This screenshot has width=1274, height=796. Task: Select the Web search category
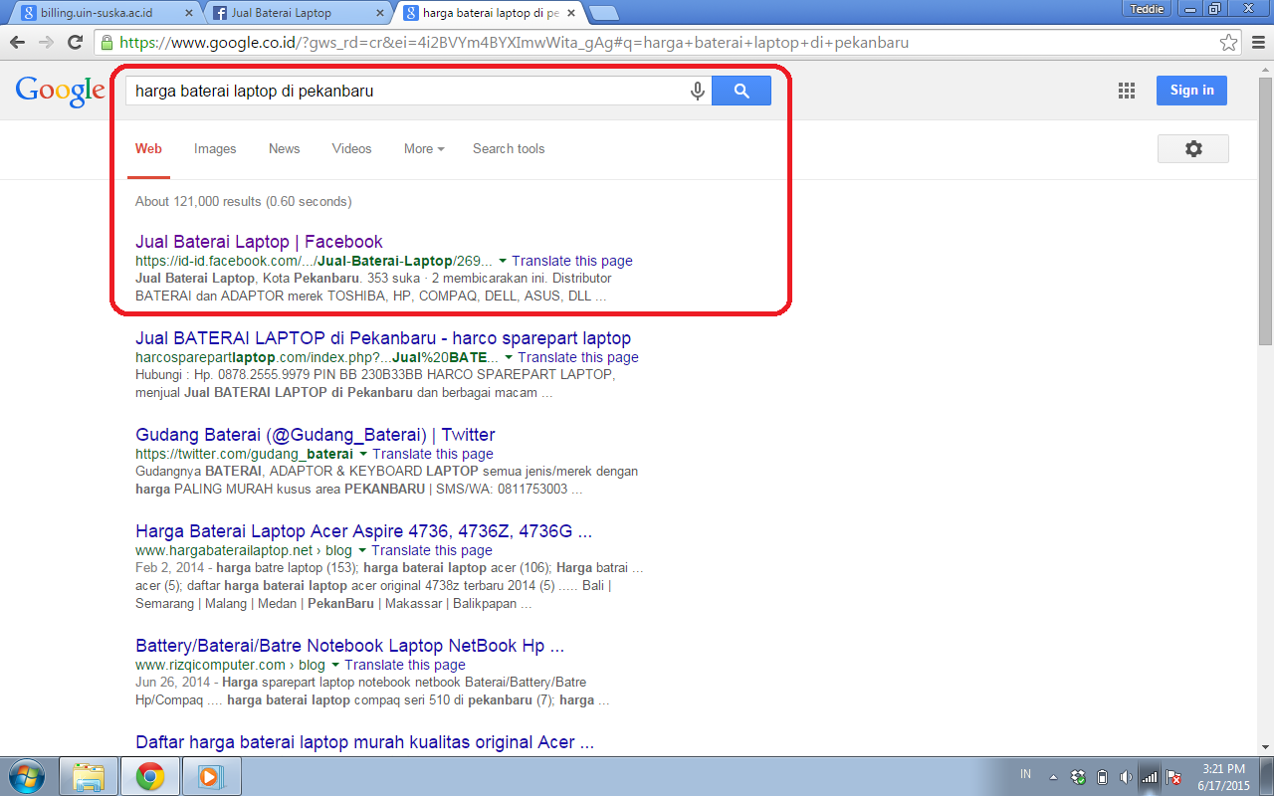148,148
